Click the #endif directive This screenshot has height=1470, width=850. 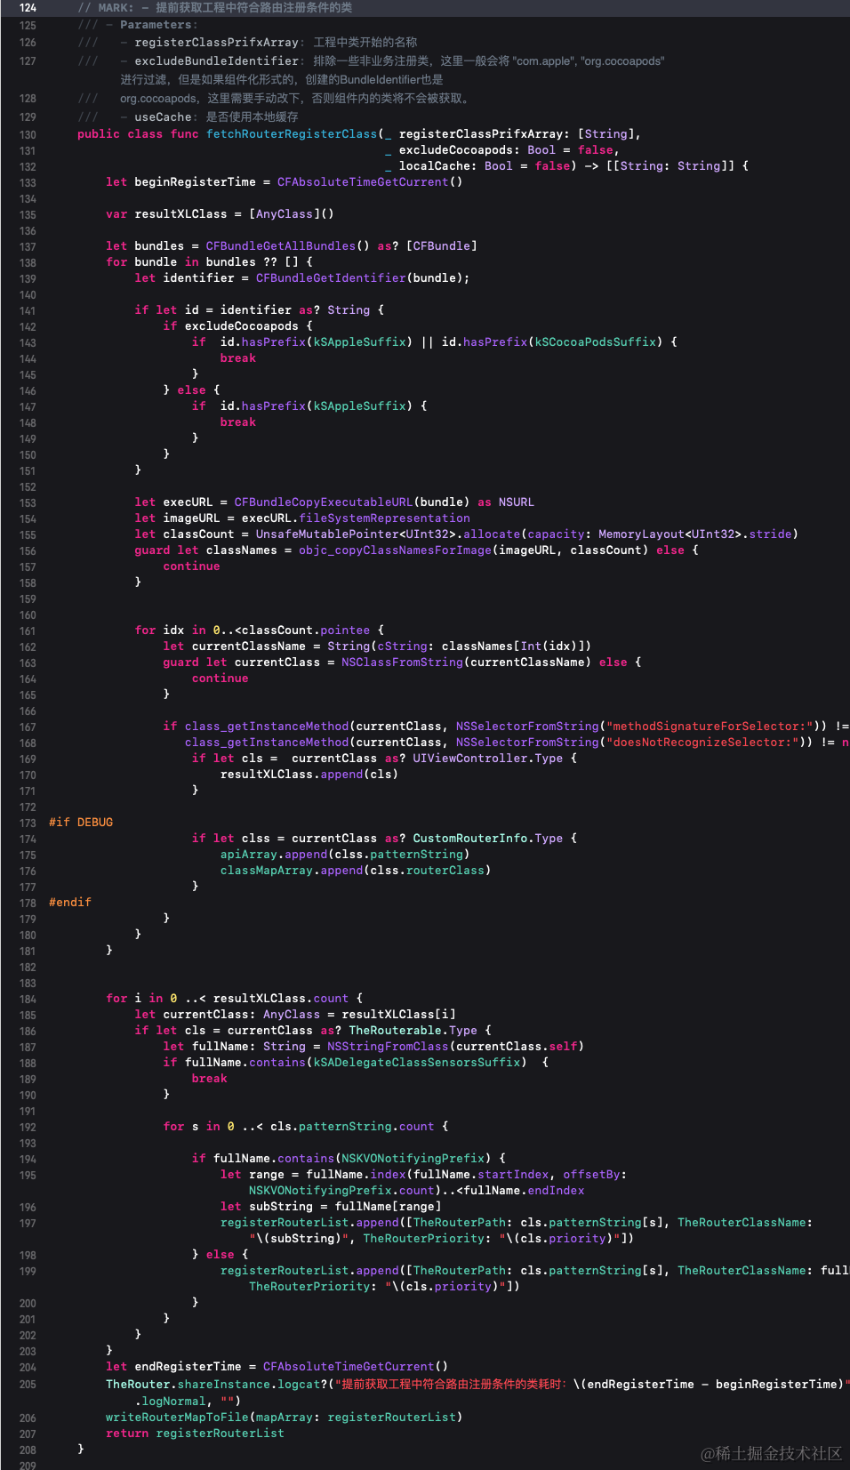pos(70,903)
